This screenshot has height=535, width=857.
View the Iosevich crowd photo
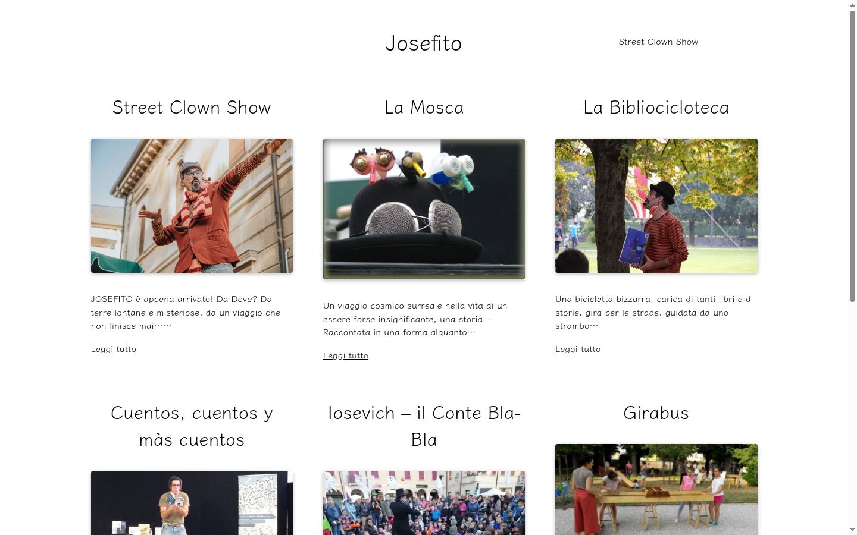tap(424, 503)
